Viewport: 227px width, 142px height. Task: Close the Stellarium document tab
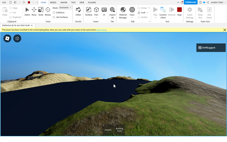tap(32, 25)
